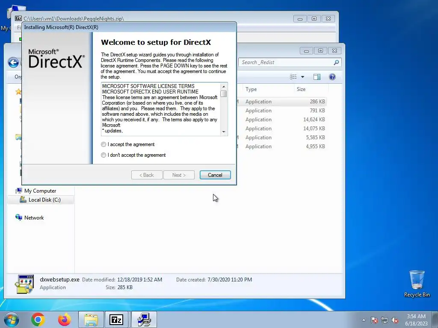Click the disabled Back button in setup wizard
This screenshot has width=438, height=328.
[147, 175]
